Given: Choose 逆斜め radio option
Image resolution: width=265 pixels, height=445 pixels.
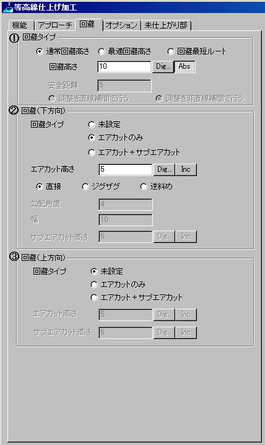Looking at the screenshot, I should 157,187.
